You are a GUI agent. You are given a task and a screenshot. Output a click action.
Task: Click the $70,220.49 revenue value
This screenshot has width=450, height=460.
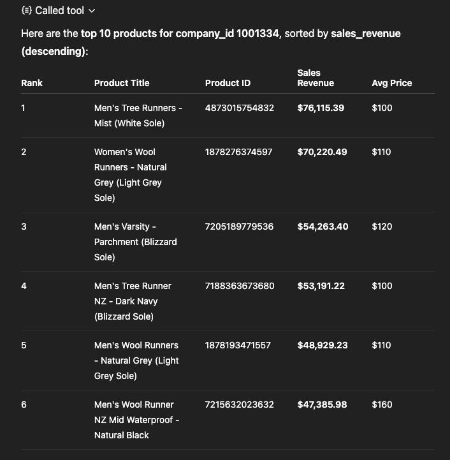click(x=321, y=152)
